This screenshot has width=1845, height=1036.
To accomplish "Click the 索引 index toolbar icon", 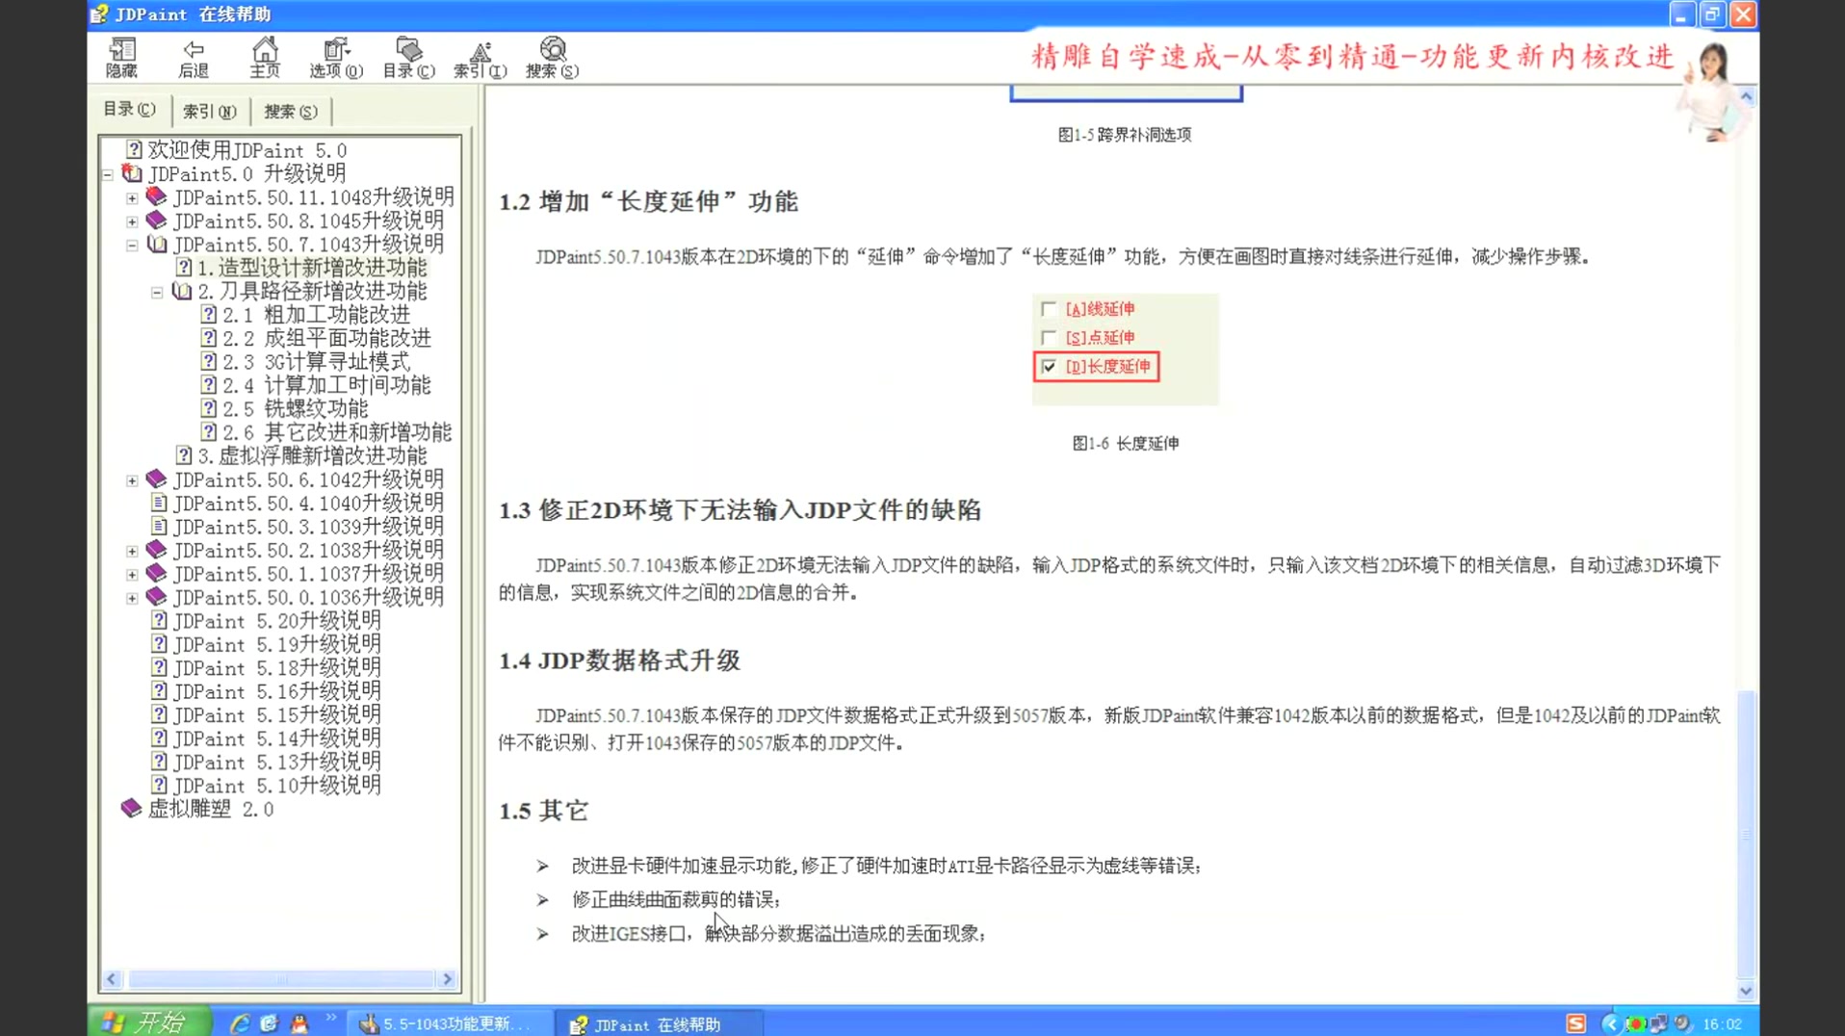I will click(x=481, y=56).
